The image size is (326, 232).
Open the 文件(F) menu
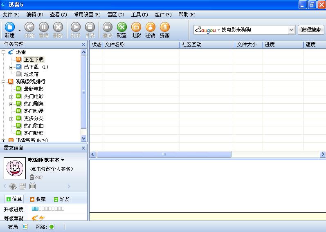tap(11, 15)
